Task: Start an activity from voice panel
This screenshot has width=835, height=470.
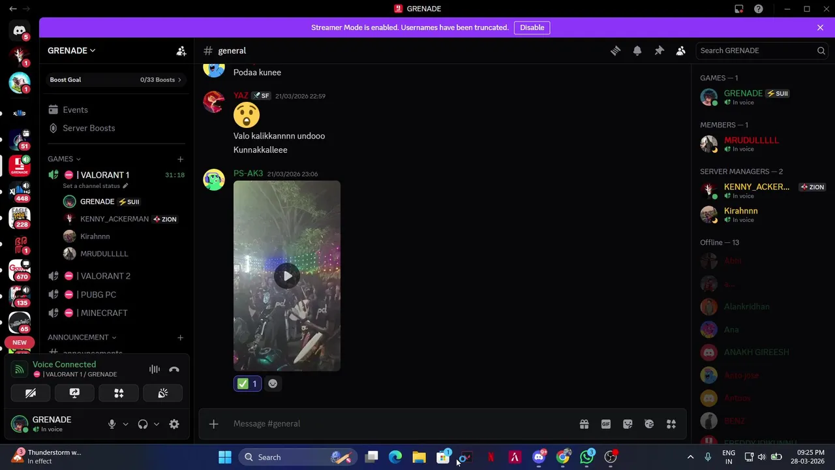Action: (119, 393)
